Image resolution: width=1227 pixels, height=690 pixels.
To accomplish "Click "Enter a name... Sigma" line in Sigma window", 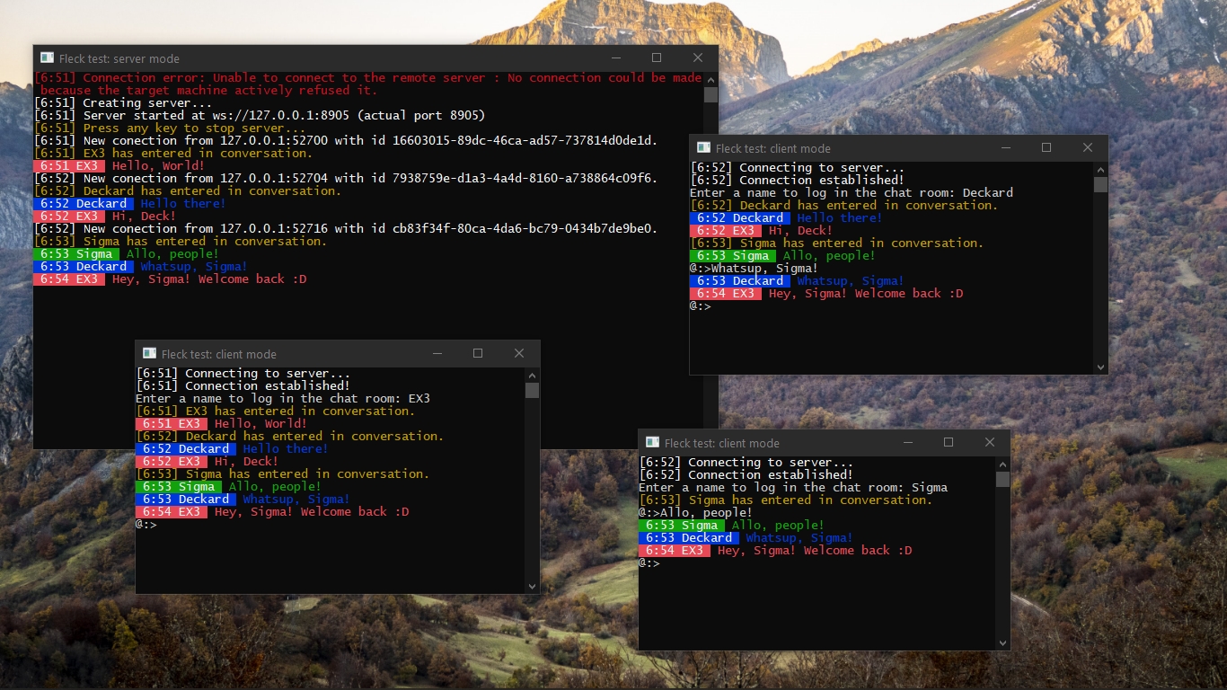I will pyautogui.click(x=793, y=488).
